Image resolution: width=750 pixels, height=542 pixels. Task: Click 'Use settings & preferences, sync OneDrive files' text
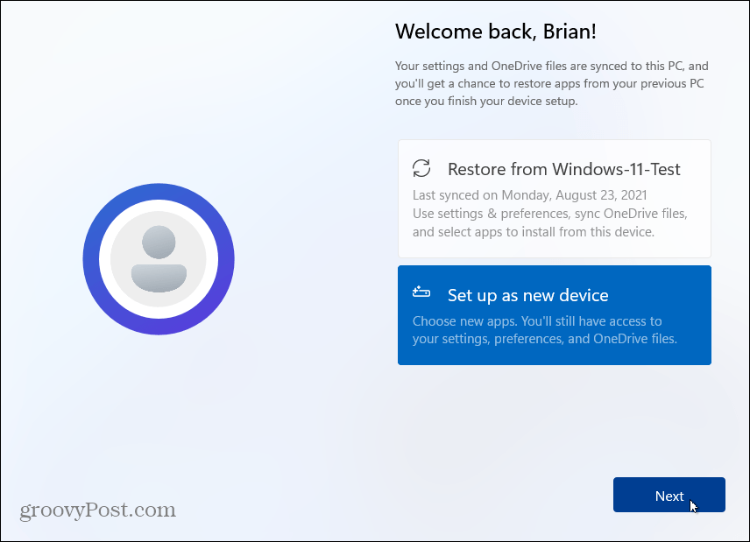pos(550,213)
